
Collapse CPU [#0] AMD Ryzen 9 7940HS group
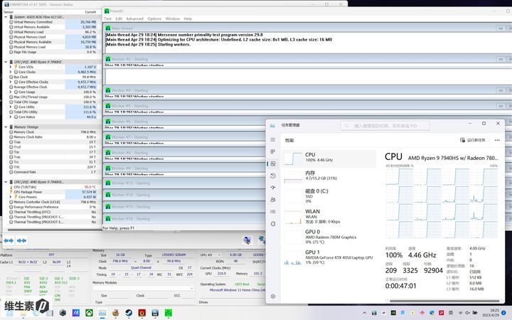pos(6,62)
